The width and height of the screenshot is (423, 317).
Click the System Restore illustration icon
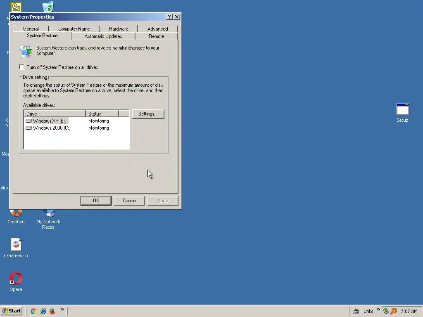tap(26, 51)
